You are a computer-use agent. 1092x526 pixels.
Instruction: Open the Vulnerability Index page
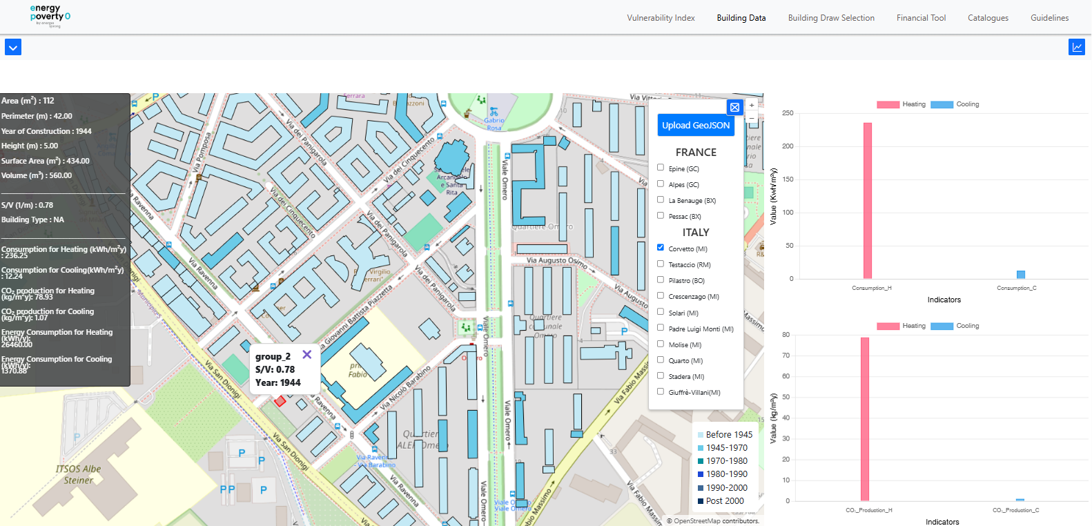tap(661, 18)
